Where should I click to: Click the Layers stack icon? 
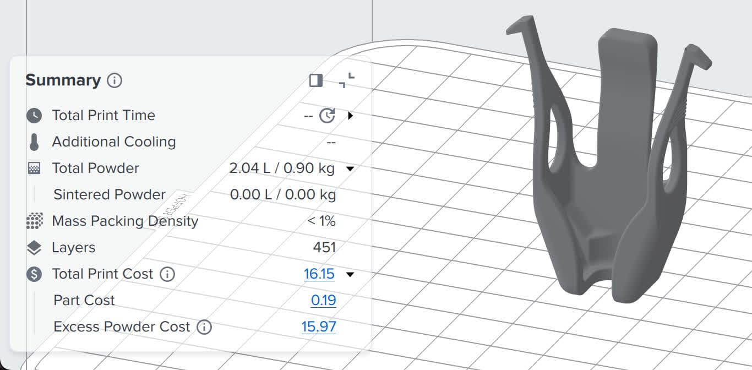(x=34, y=248)
